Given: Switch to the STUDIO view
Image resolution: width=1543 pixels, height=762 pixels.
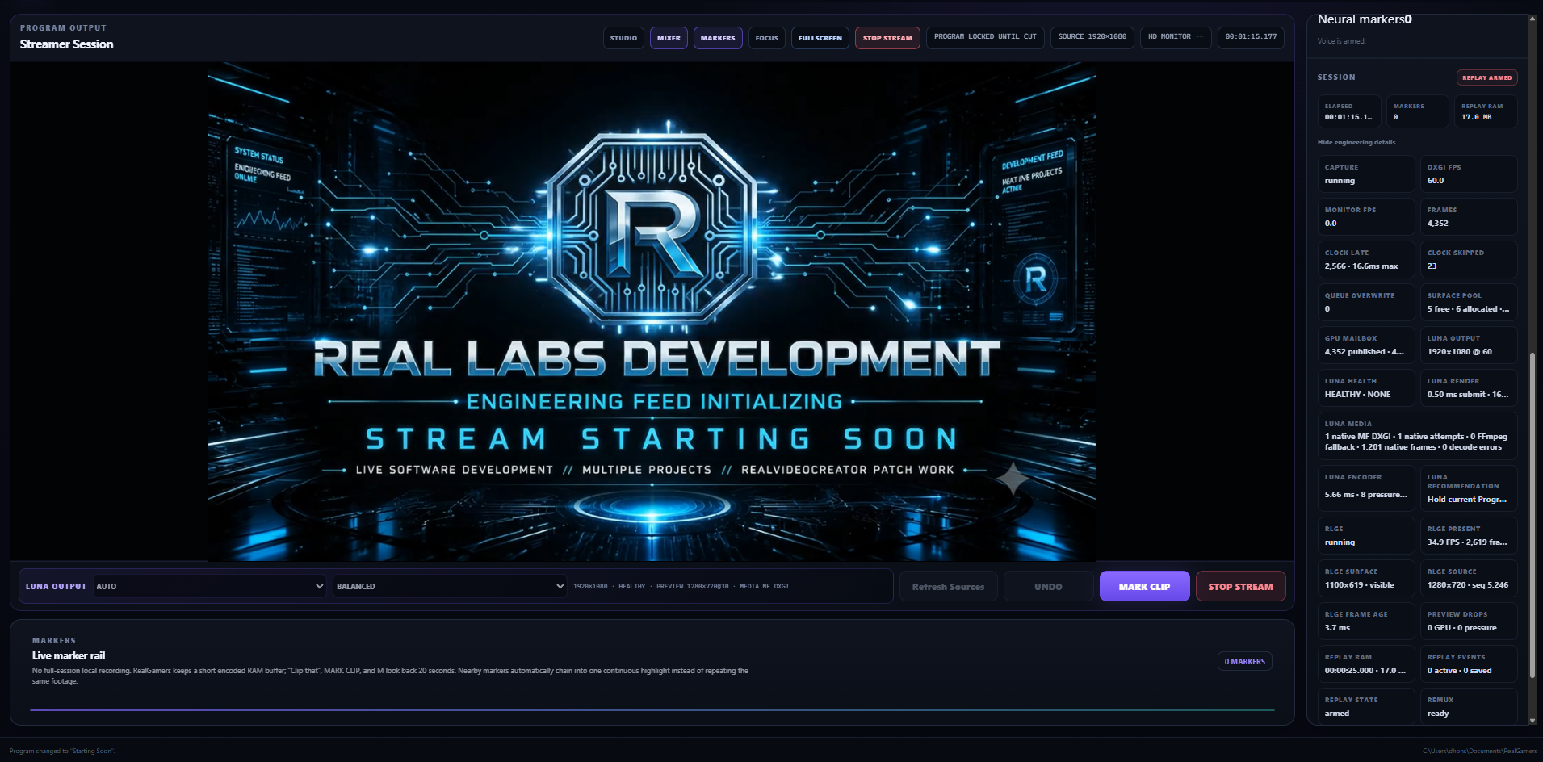Looking at the screenshot, I should pos(623,38).
